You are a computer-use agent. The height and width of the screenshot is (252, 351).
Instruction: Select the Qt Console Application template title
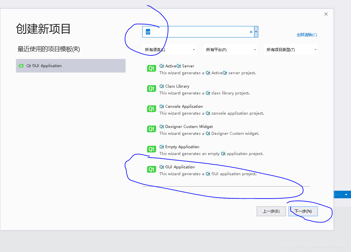point(181,106)
